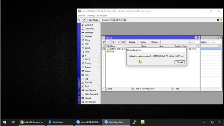The width and height of the screenshot is (224, 126).
Task: Launch New WinBox
Action: [x=90, y=102]
